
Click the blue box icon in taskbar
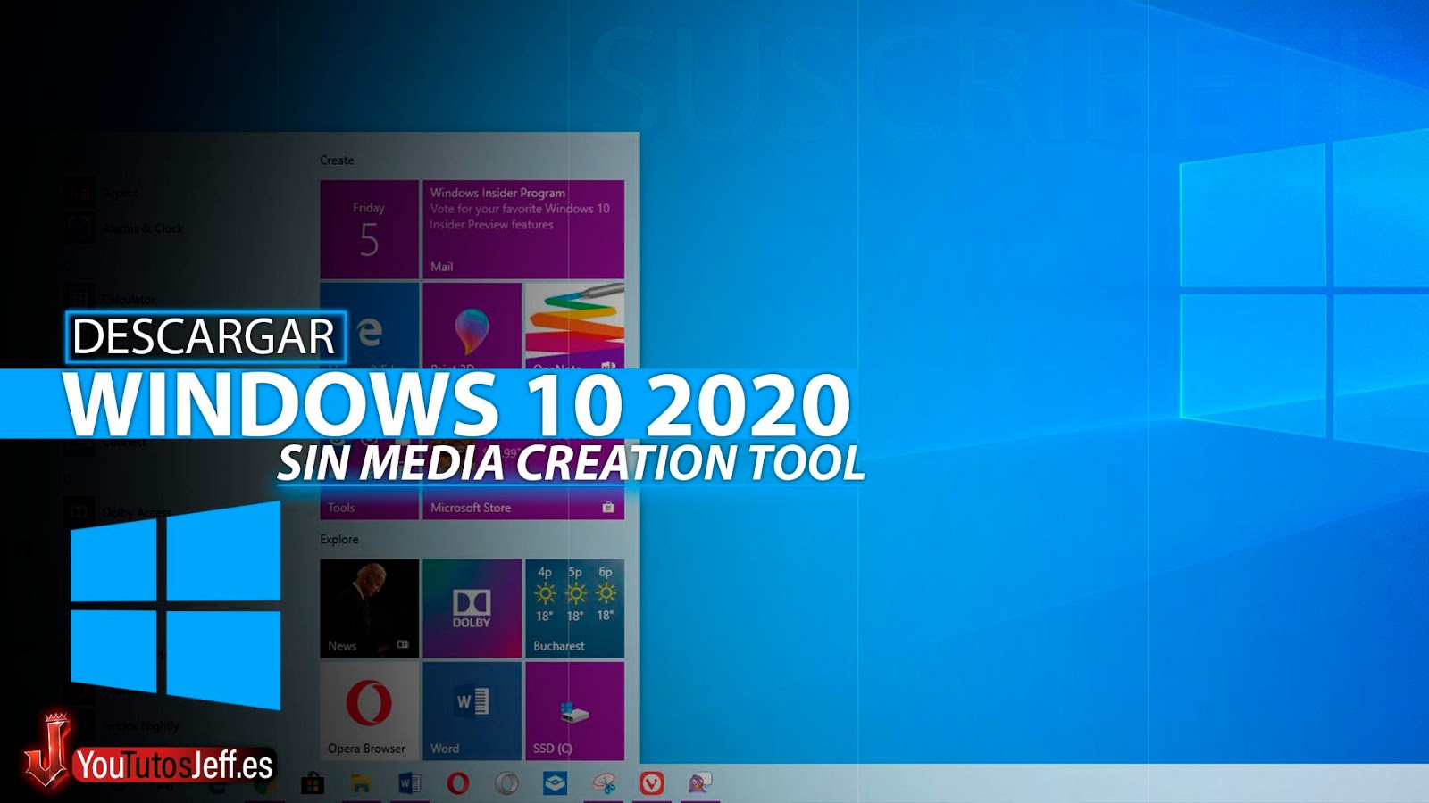click(556, 783)
